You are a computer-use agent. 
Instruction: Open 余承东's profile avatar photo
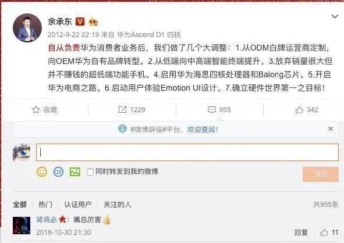coord(27,28)
